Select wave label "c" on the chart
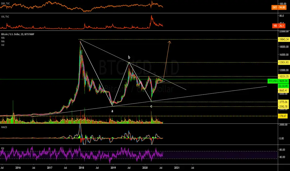The image size is (290, 171). 151,106
